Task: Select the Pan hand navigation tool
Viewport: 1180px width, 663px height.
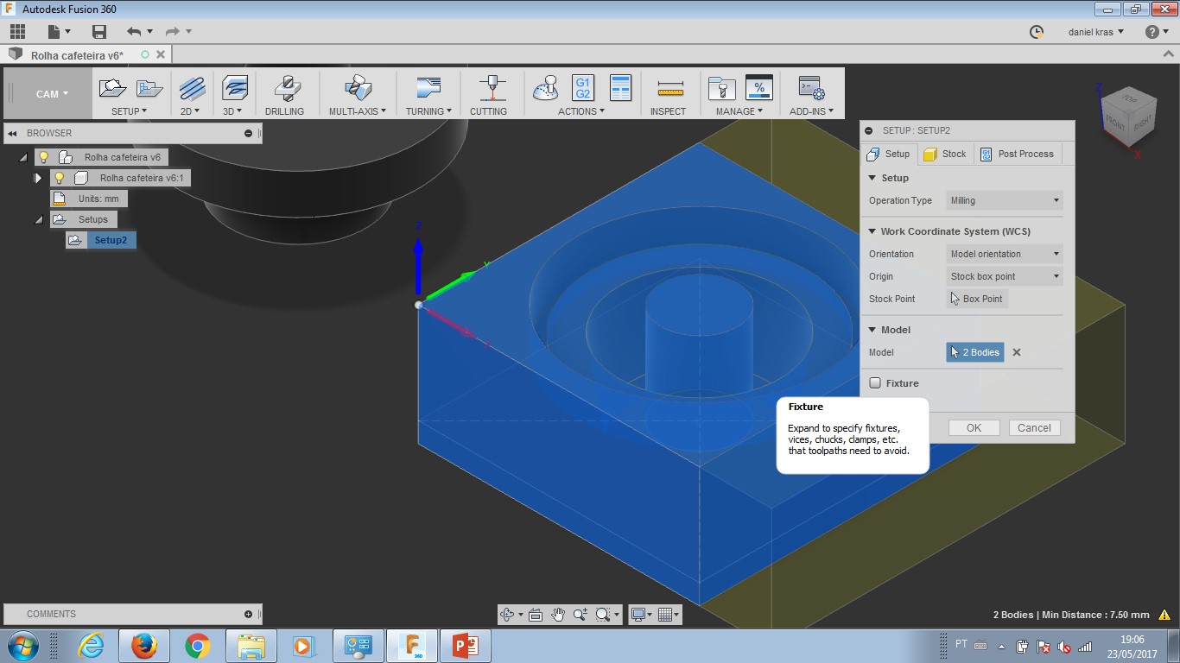Action: pos(558,615)
